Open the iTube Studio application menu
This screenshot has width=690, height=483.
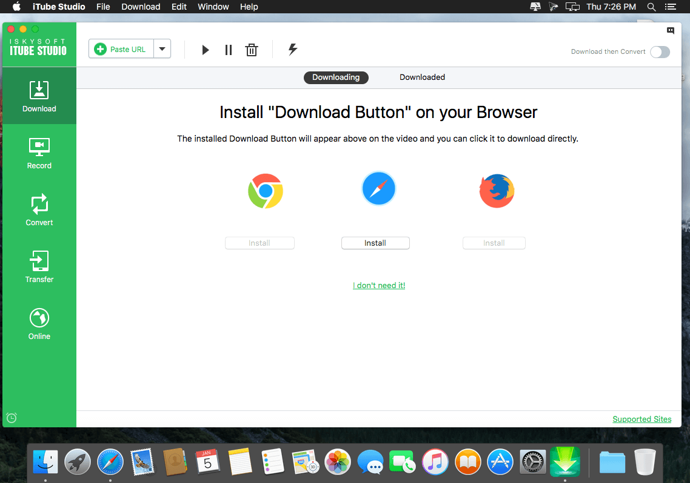point(59,7)
